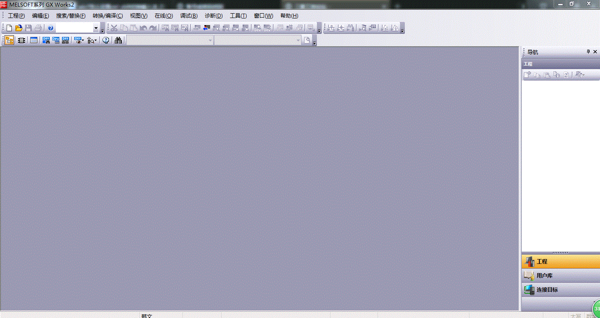Click the blue-red arrow PLC transfer icon
This screenshot has width=600, height=318.
[x=207, y=28]
